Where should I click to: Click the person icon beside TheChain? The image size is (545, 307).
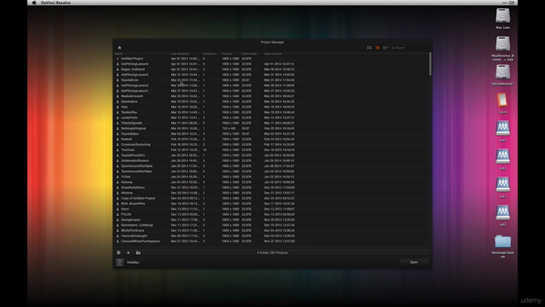click(x=118, y=150)
